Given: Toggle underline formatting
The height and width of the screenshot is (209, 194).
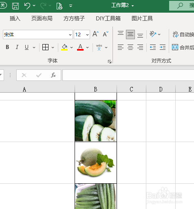Looking at the screenshot, I should 26,47.
